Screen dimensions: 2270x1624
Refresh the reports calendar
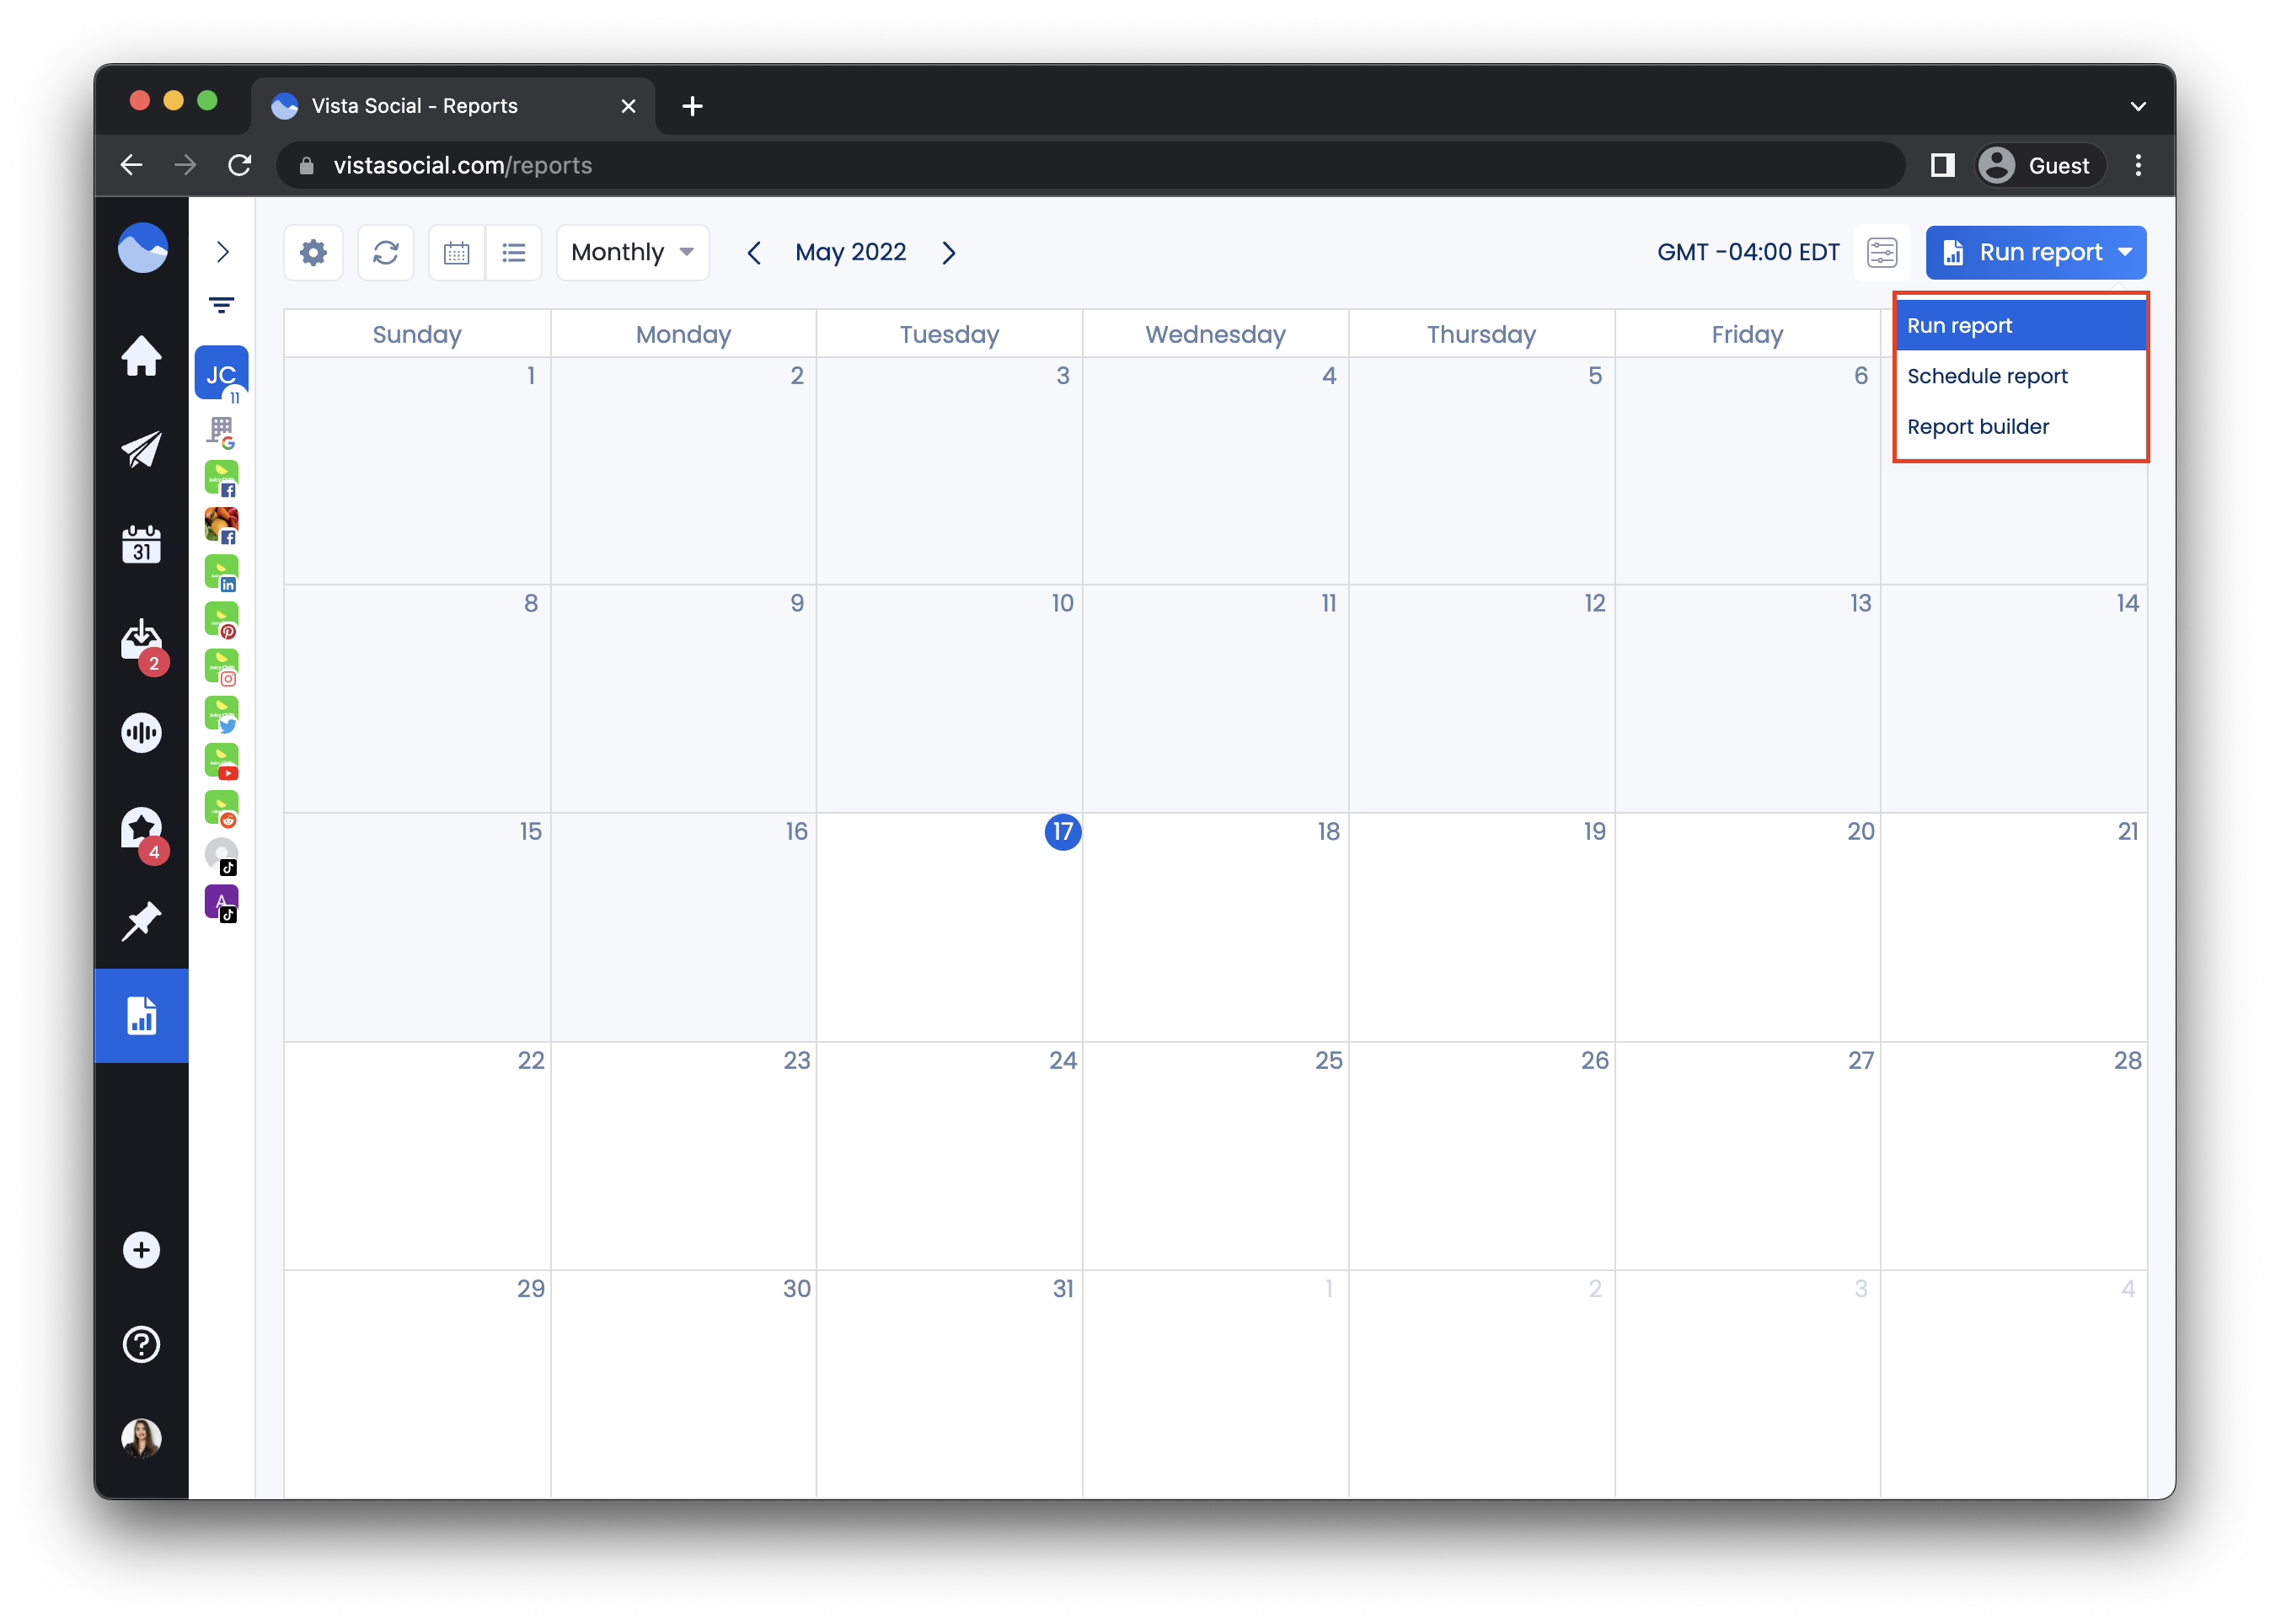[x=385, y=252]
